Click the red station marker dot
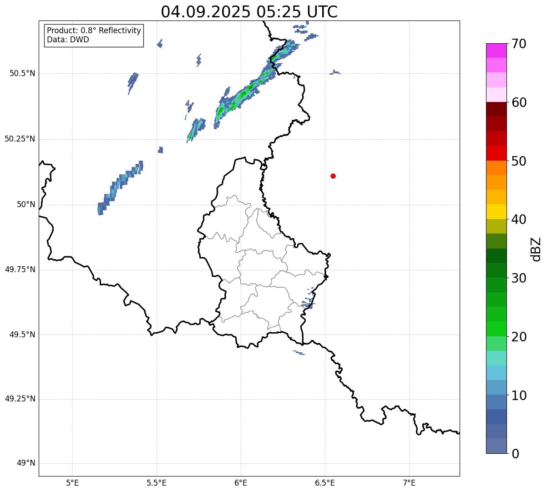This screenshot has width=547, height=492. [x=333, y=176]
